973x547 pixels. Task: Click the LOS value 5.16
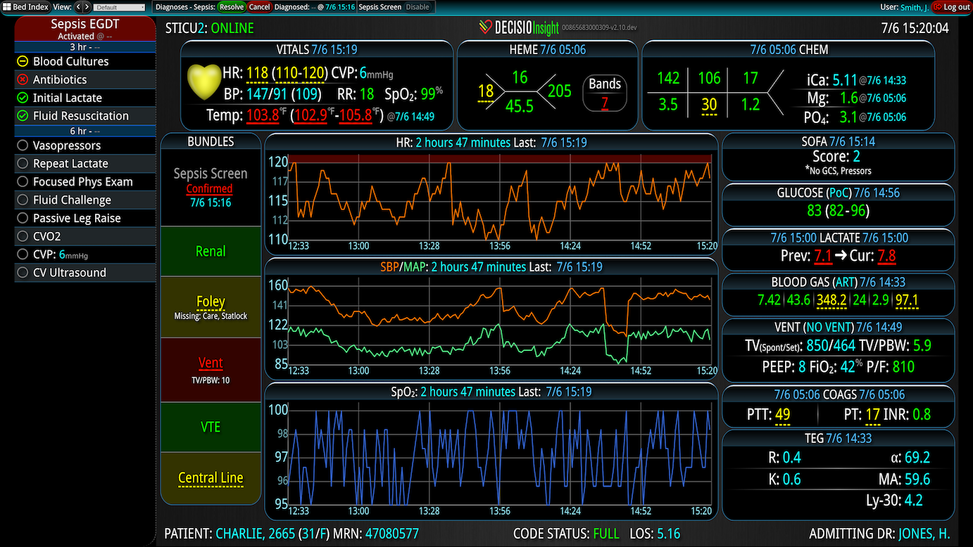coord(668,534)
